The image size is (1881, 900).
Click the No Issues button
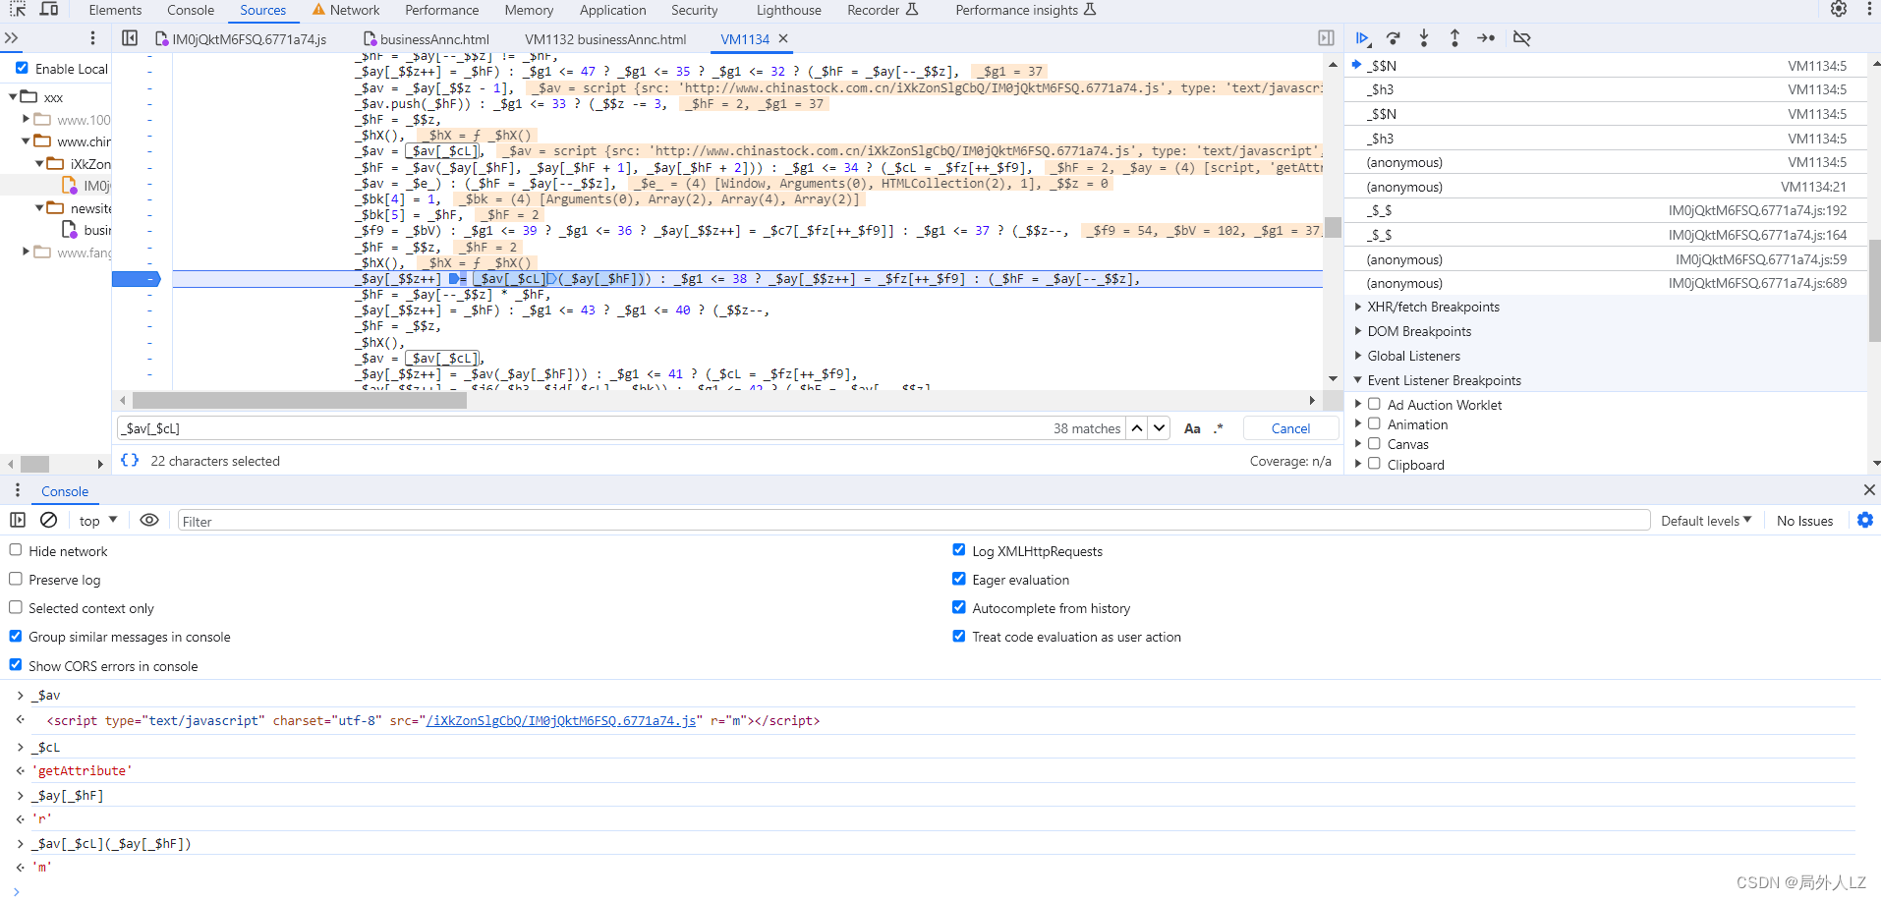click(x=1805, y=520)
